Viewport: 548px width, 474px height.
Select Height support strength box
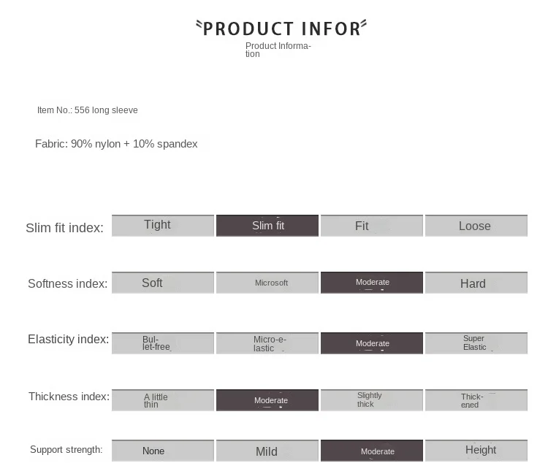476,451
